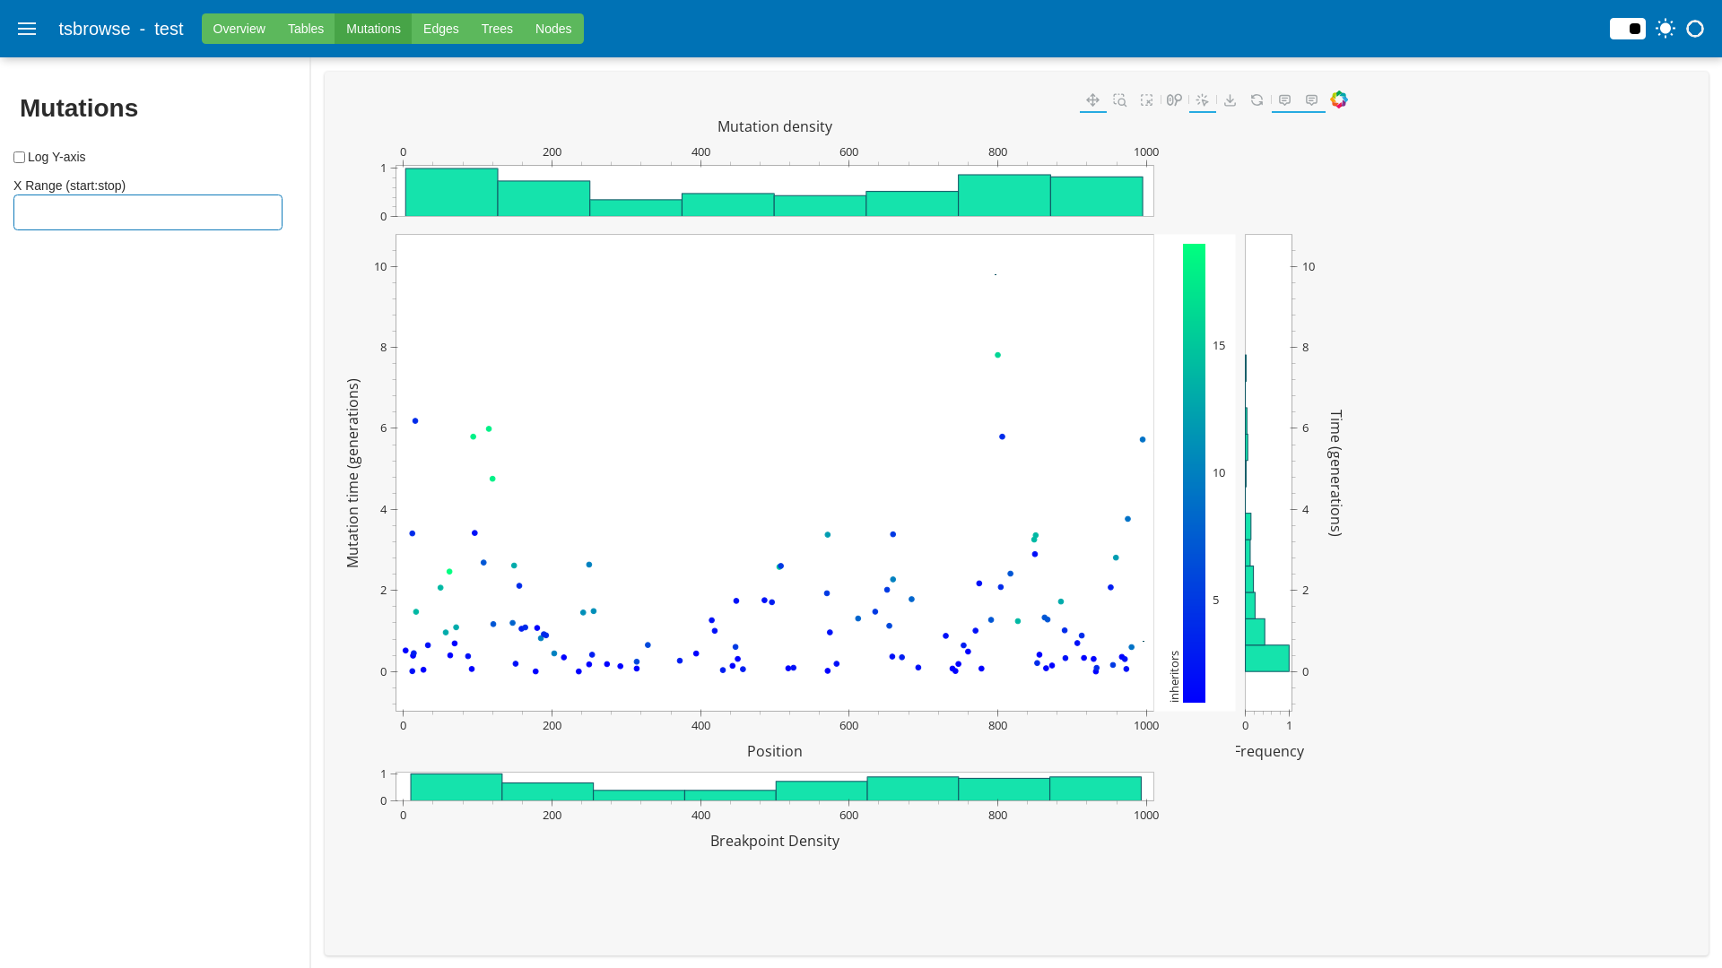The image size is (1722, 968).
Task: Choose the Box Select tool
Action: (1146, 100)
